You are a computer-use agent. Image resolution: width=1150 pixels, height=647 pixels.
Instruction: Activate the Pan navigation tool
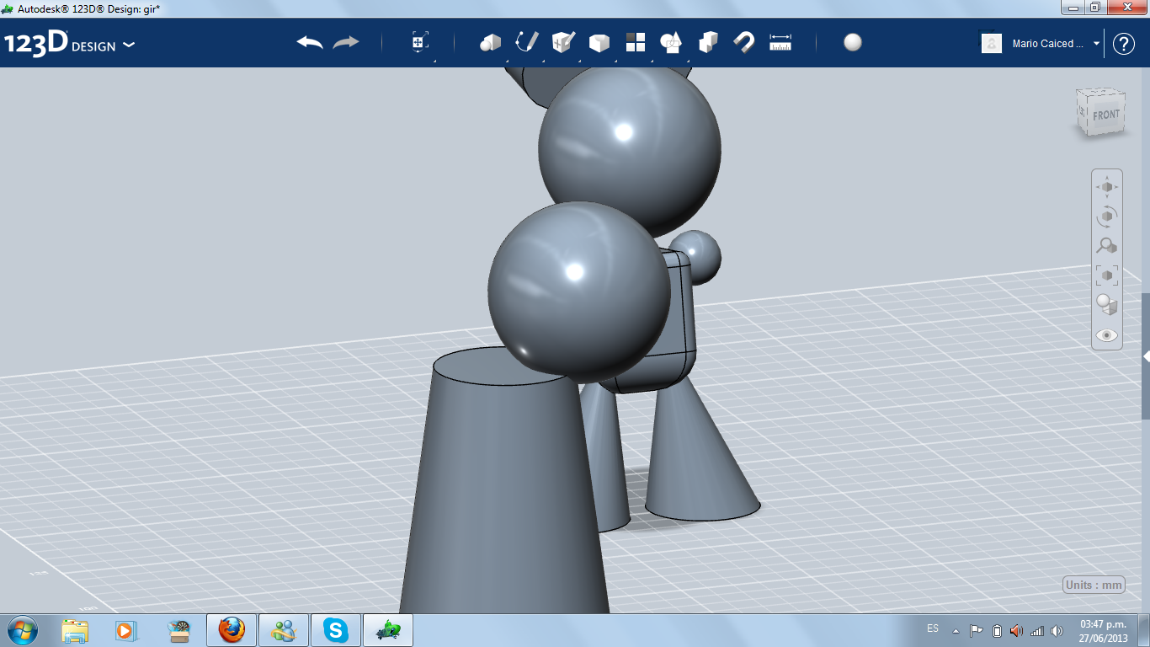pyautogui.click(x=1107, y=186)
